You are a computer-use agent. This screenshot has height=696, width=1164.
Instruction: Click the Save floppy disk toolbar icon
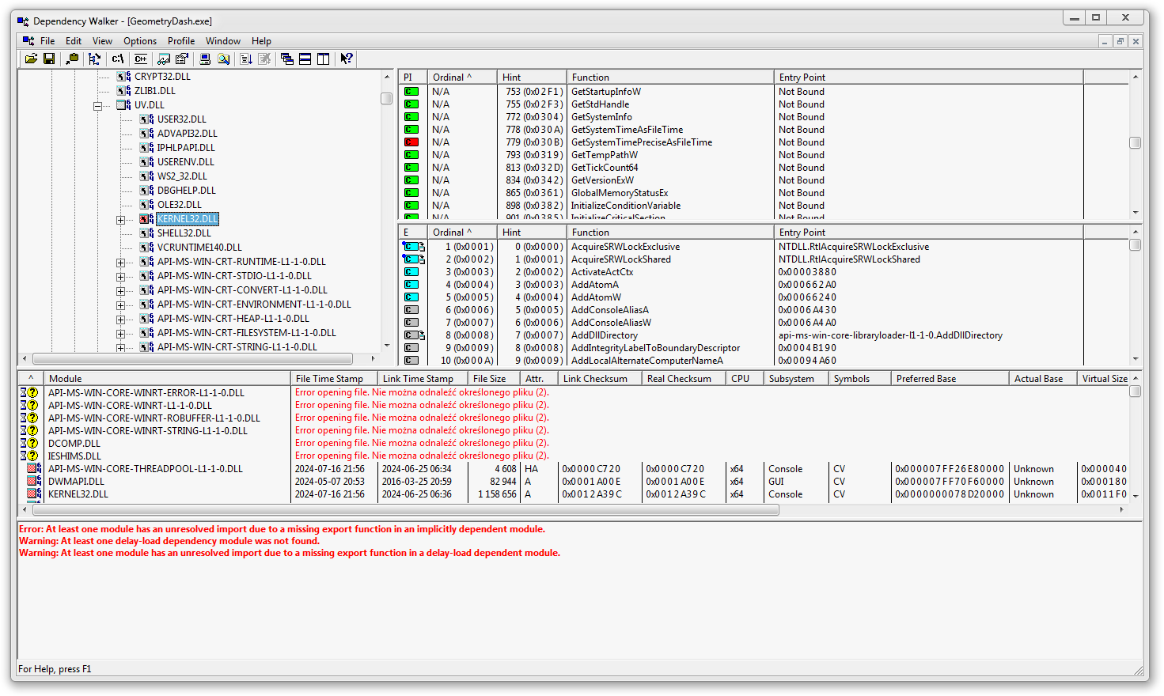click(49, 59)
